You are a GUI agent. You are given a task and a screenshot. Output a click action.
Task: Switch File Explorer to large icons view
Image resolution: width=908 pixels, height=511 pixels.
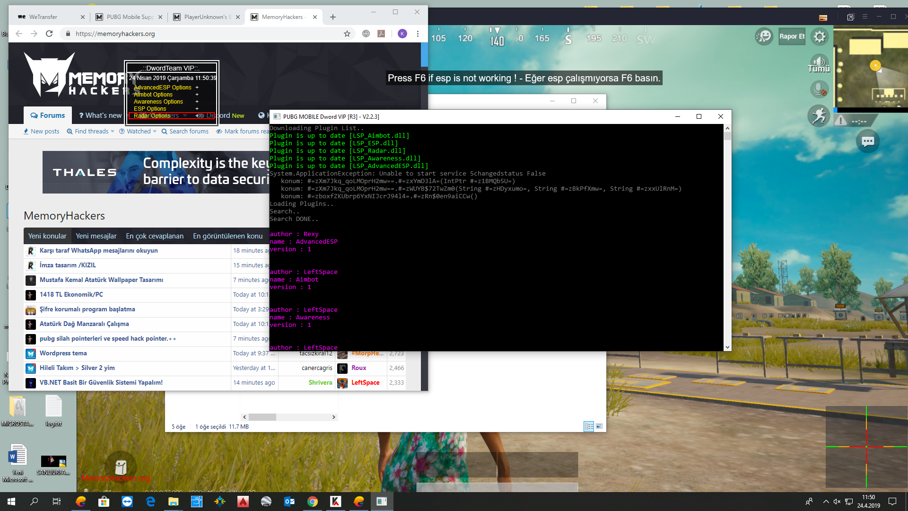click(599, 427)
